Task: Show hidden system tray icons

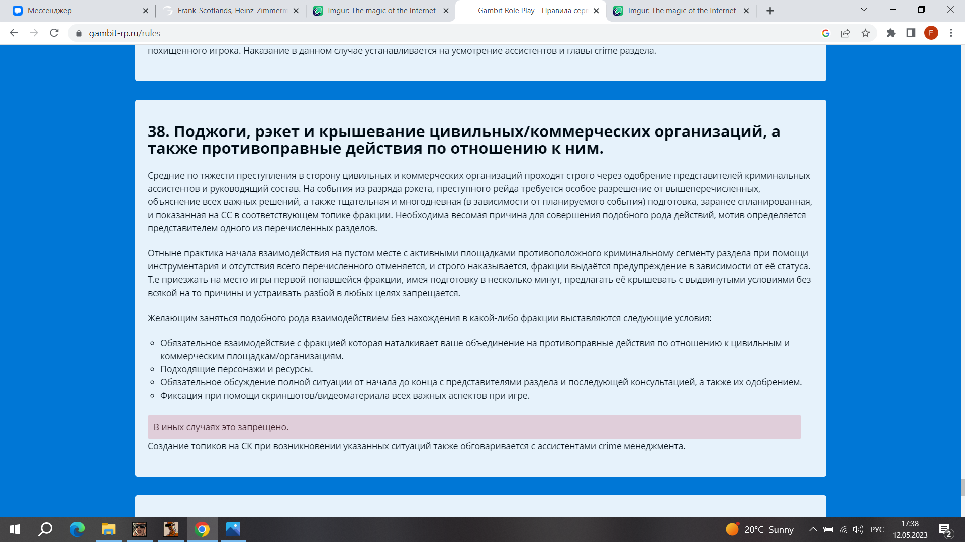Action: tap(813, 529)
